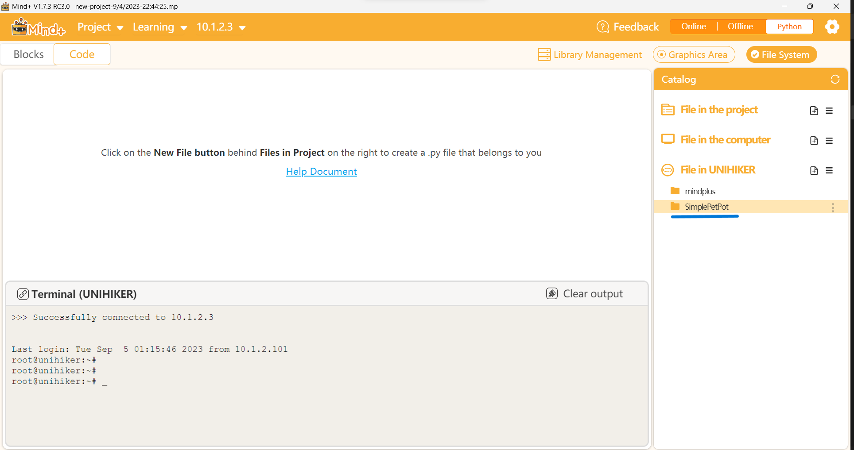Screen dimensions: 854x450
Task: Click the blue progress bar under SimplePetPot
Action: click(705, 216)
